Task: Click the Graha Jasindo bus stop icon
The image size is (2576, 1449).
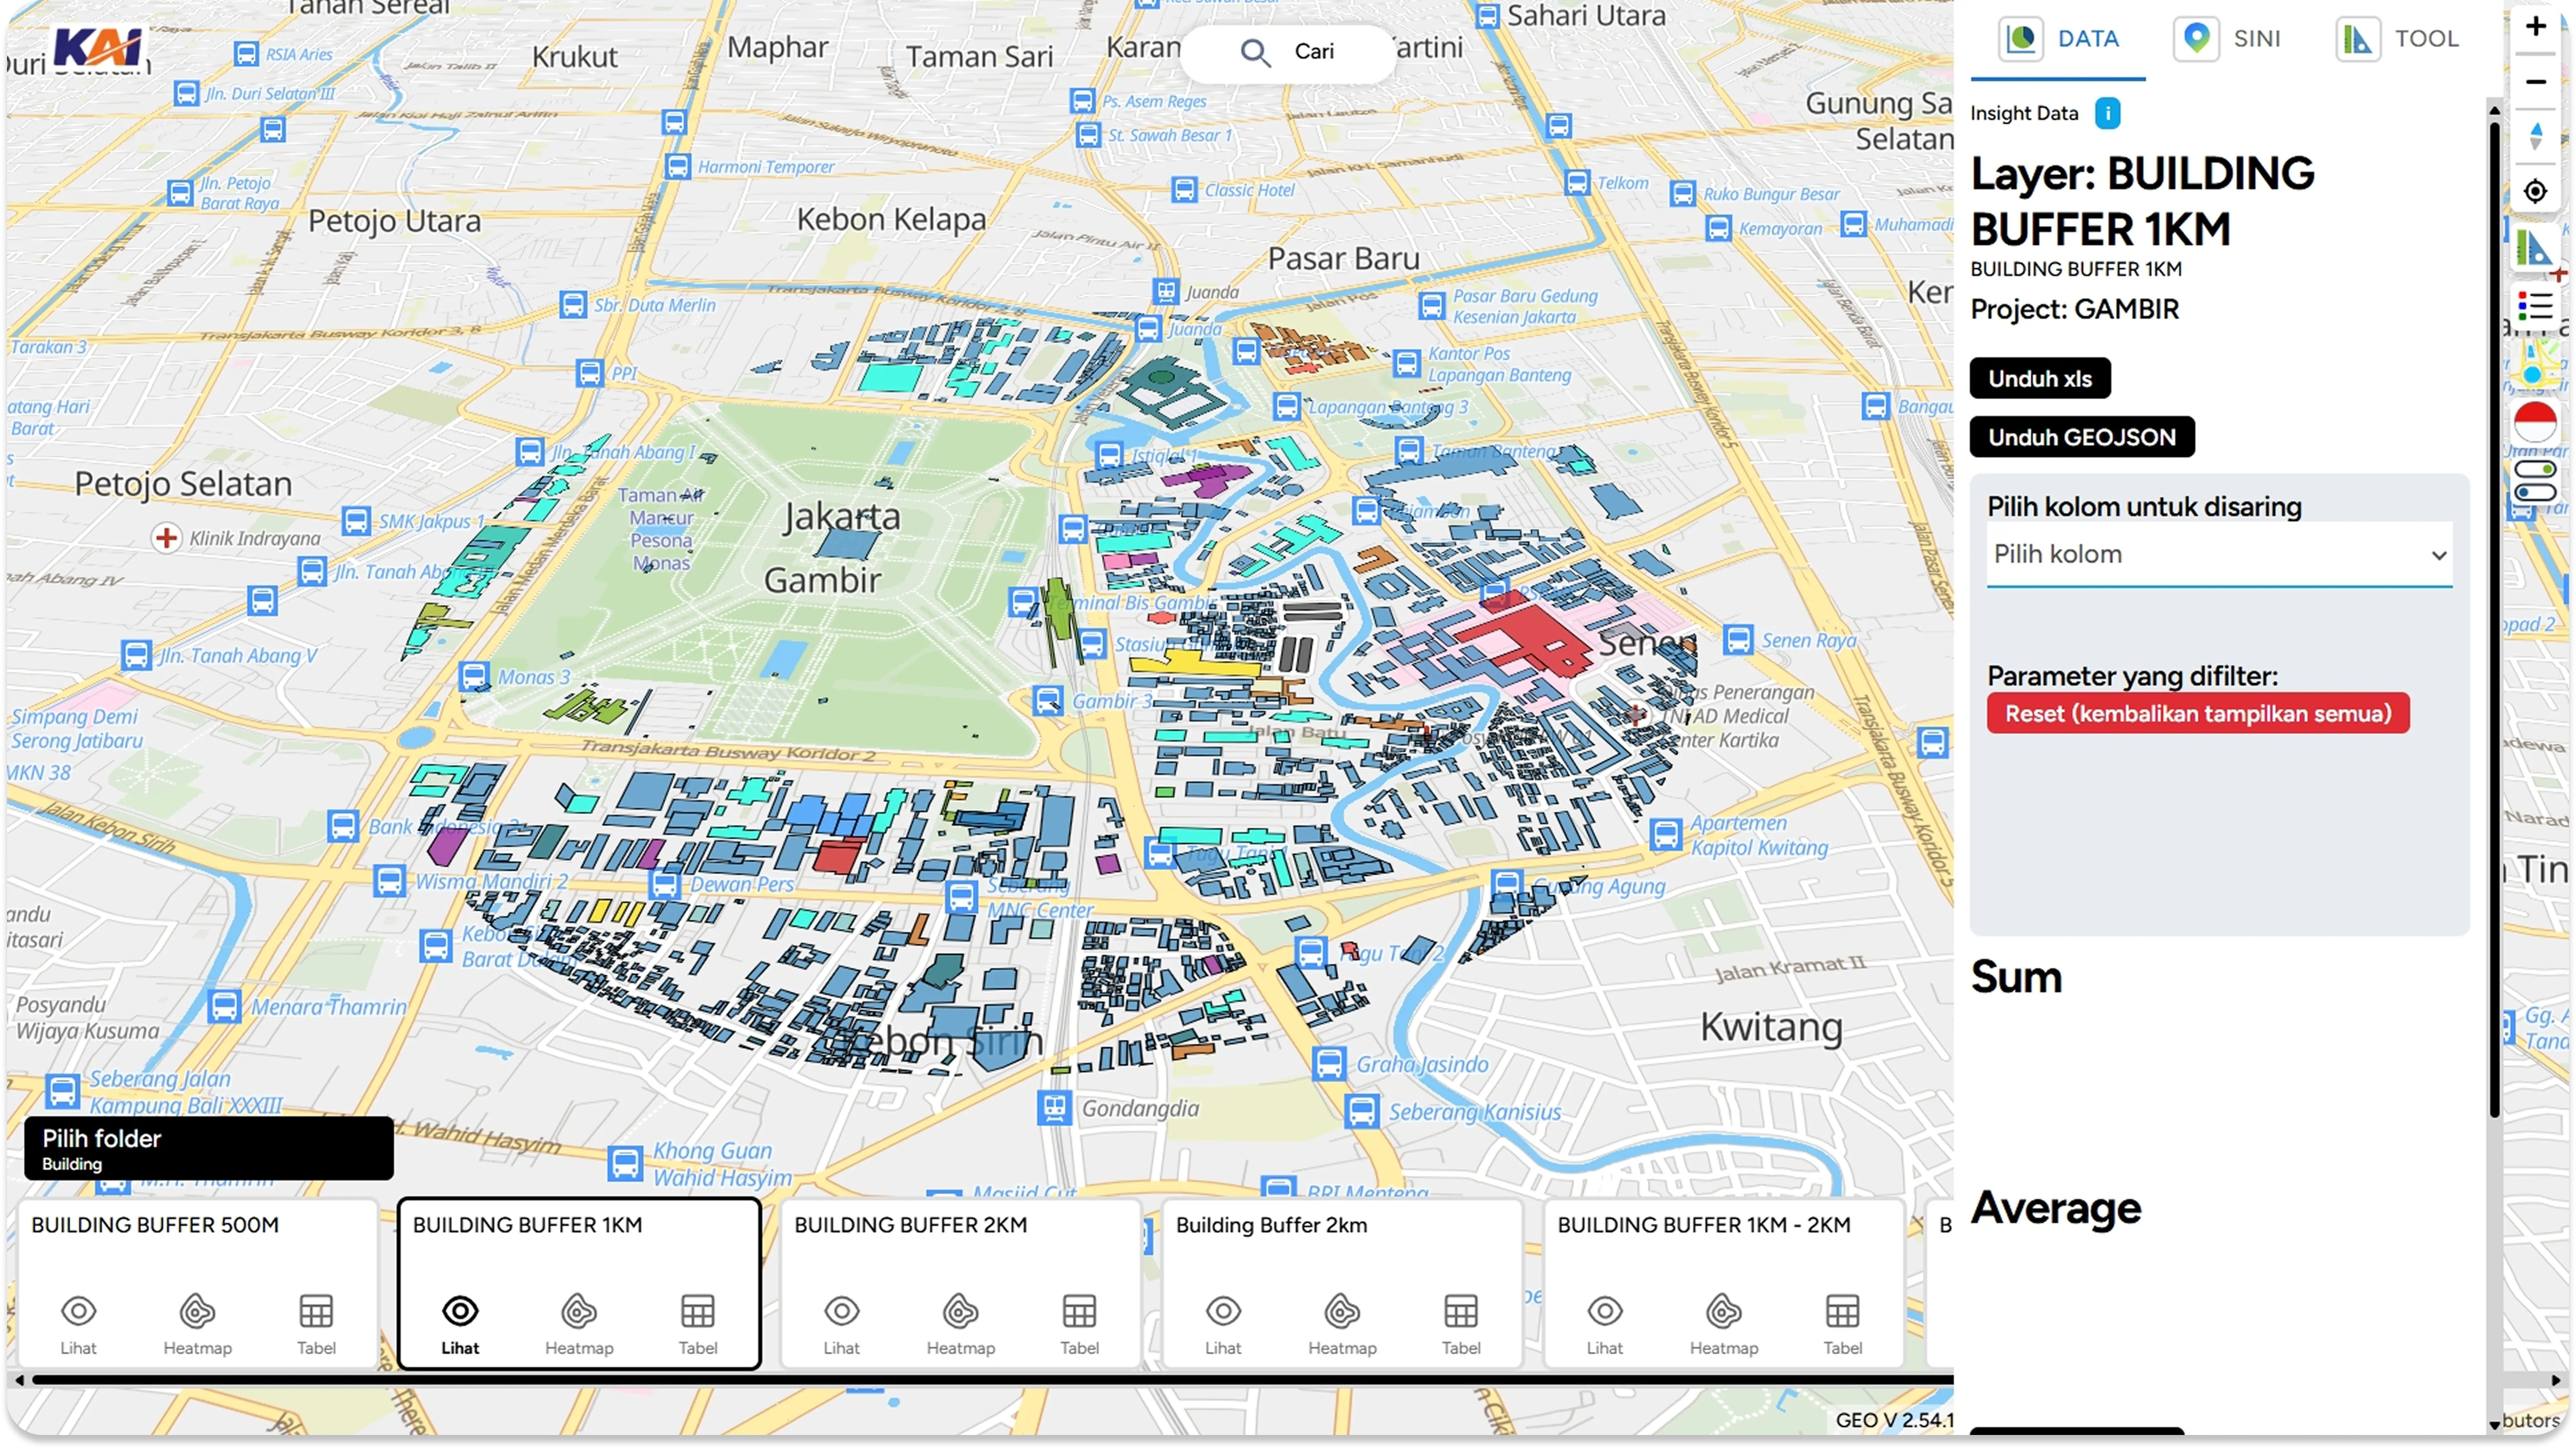Action: click(1329, 1063)
